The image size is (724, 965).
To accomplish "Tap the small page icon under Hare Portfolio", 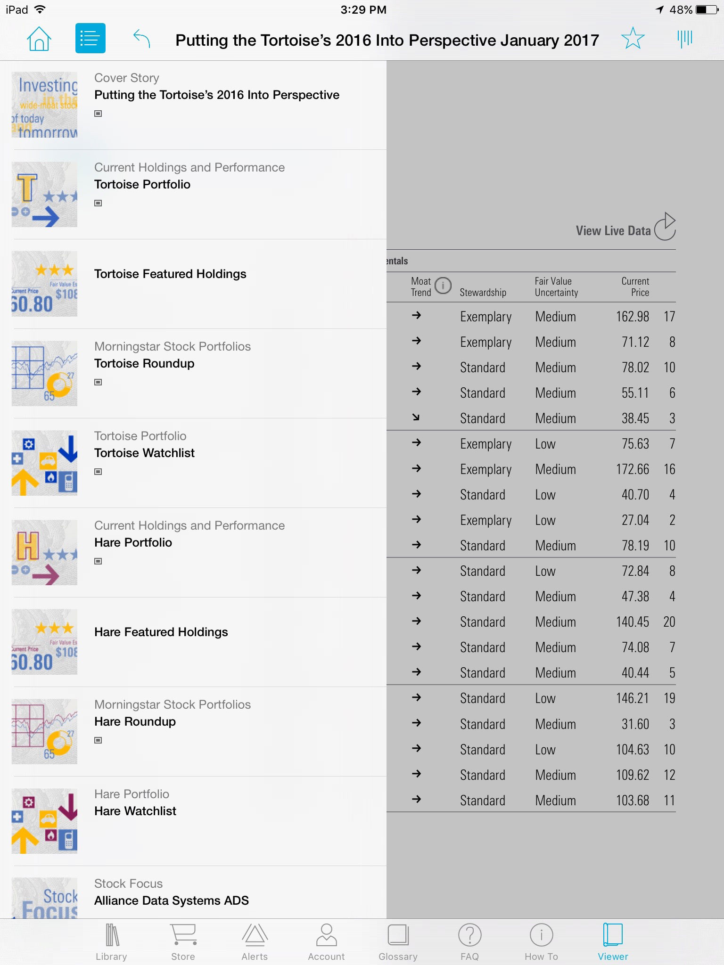I will (98, 561).
